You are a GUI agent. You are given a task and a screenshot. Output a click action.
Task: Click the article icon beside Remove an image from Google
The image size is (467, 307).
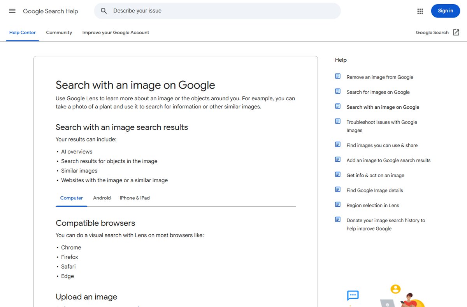point(338,76)
